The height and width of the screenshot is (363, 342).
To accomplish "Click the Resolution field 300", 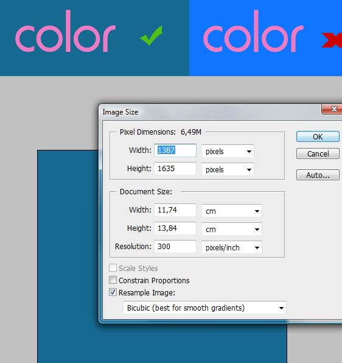I will click(x=175, y=247).
